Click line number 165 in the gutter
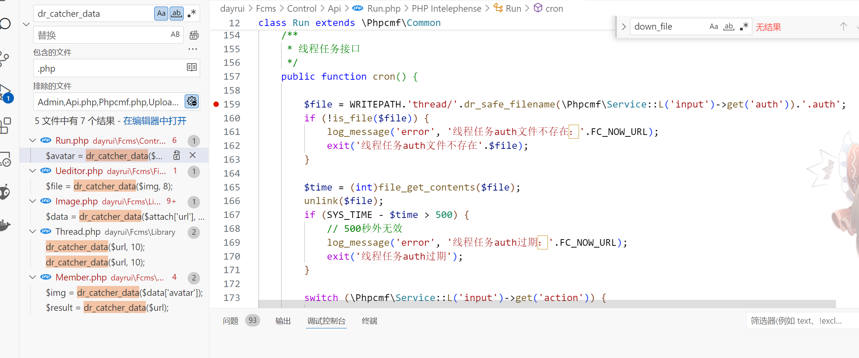The image size is (859, 358). coord(232,187)
